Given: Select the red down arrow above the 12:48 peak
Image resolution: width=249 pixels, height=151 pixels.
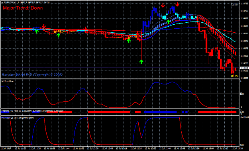Looking at the screenshot, I should [177, 4].
